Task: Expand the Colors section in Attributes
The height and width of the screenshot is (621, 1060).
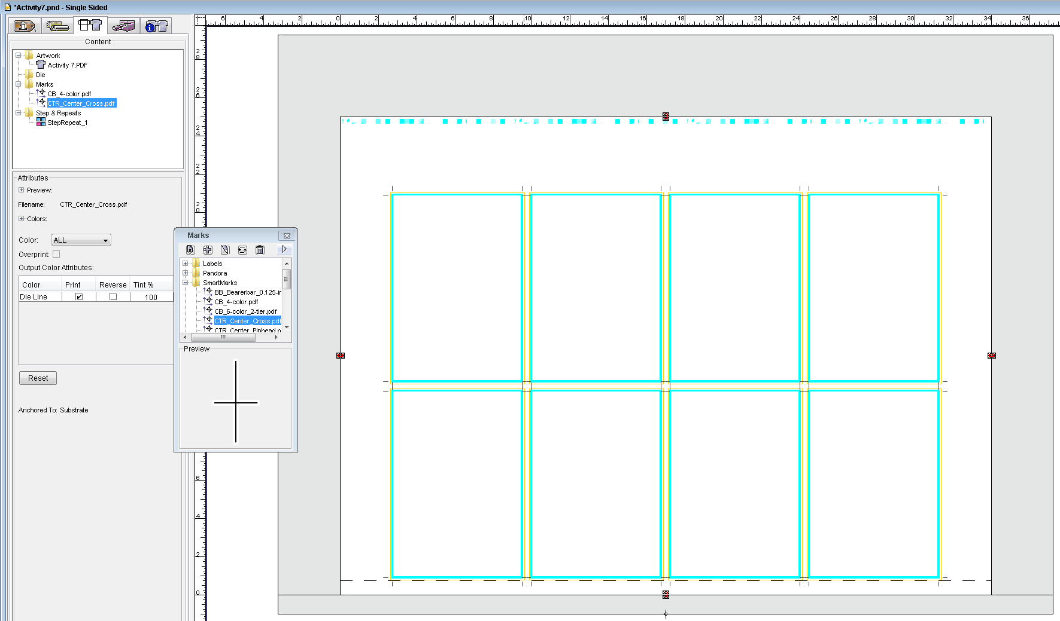Action: [x=22, y=219]
